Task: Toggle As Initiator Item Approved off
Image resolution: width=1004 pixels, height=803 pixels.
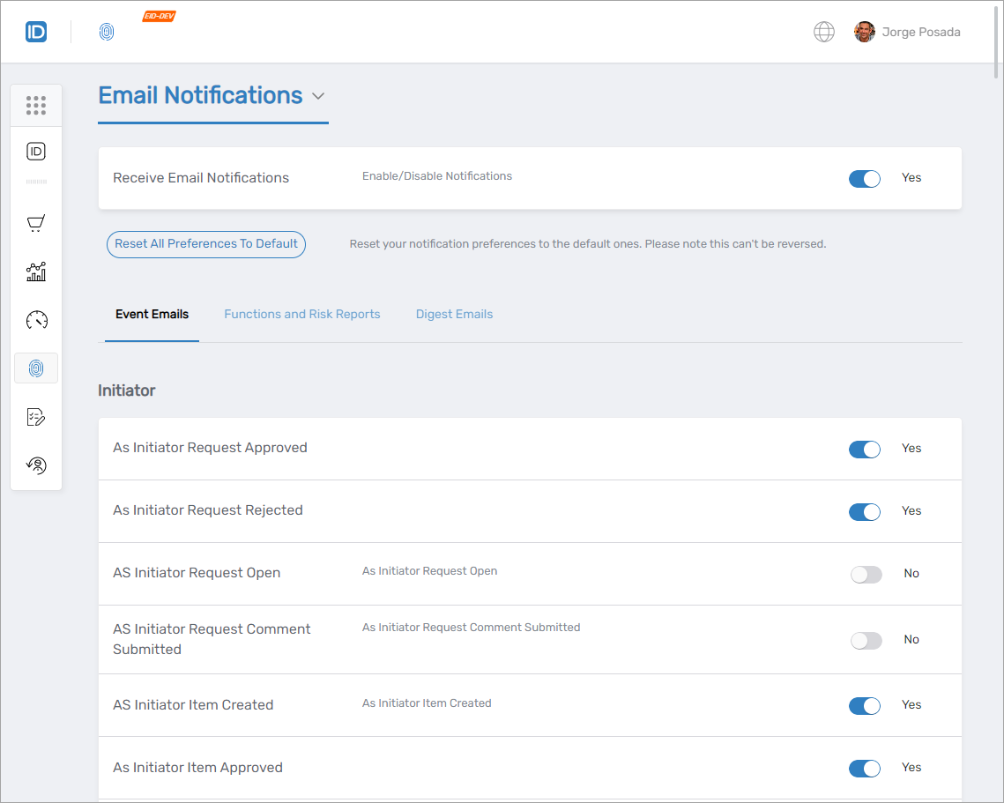Action: (864, 768)
